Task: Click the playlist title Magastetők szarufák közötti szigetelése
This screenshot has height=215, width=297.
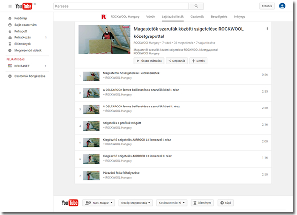Action: click(189, 33)
